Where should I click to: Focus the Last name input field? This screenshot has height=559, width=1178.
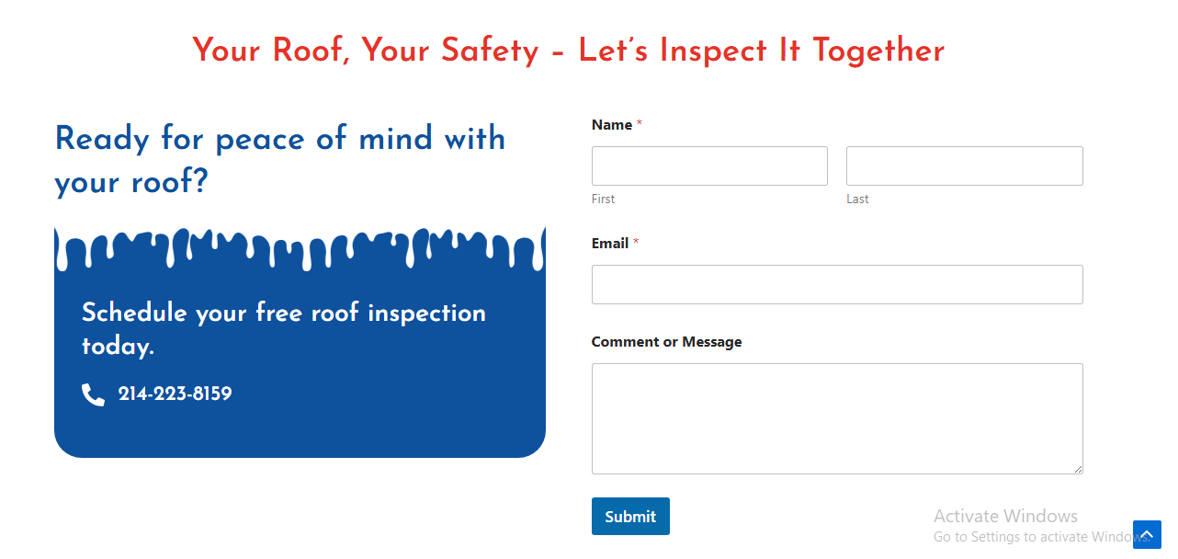tap(964, 166)
